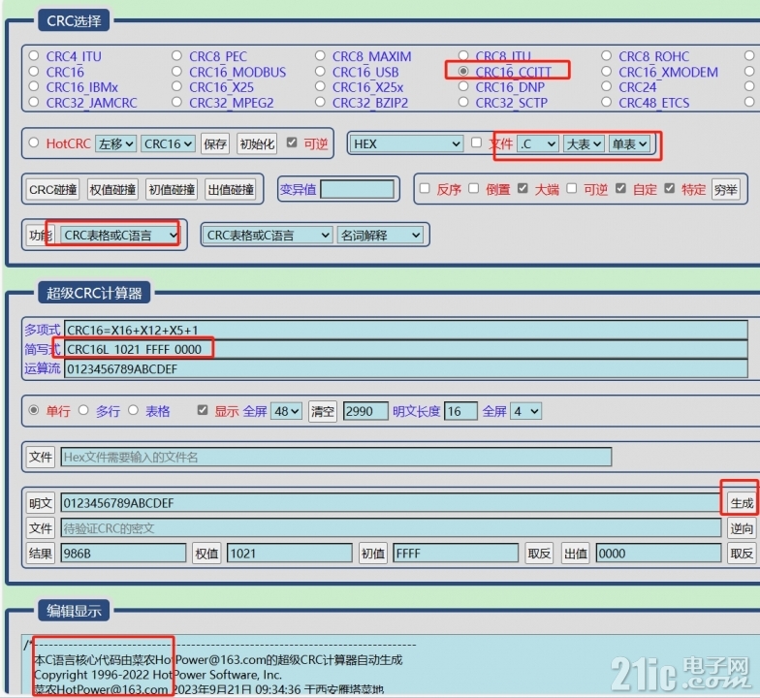Uncheck the 自定 checkbox

tap(620, 188)
